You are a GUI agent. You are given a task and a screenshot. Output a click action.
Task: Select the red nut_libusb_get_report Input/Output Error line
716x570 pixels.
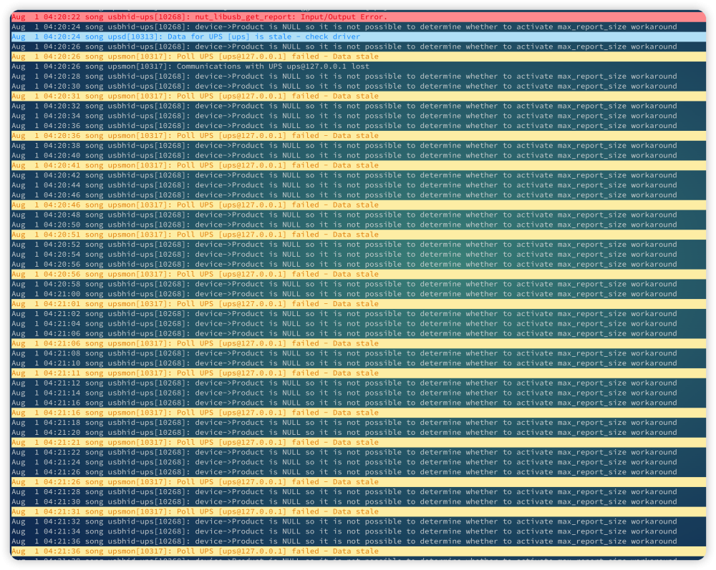[358, 17]
